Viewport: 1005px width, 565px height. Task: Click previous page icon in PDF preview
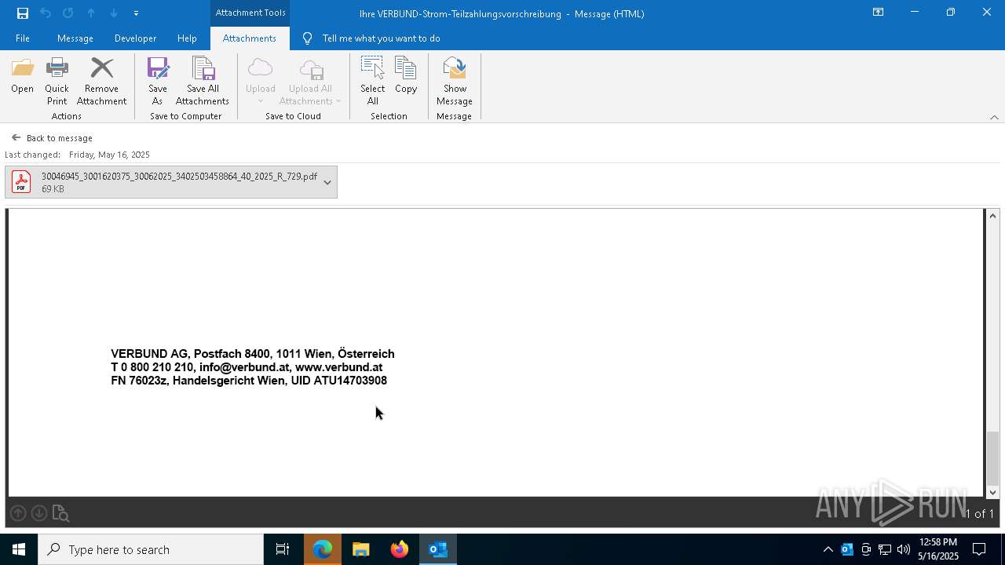[x=18, y=513]
